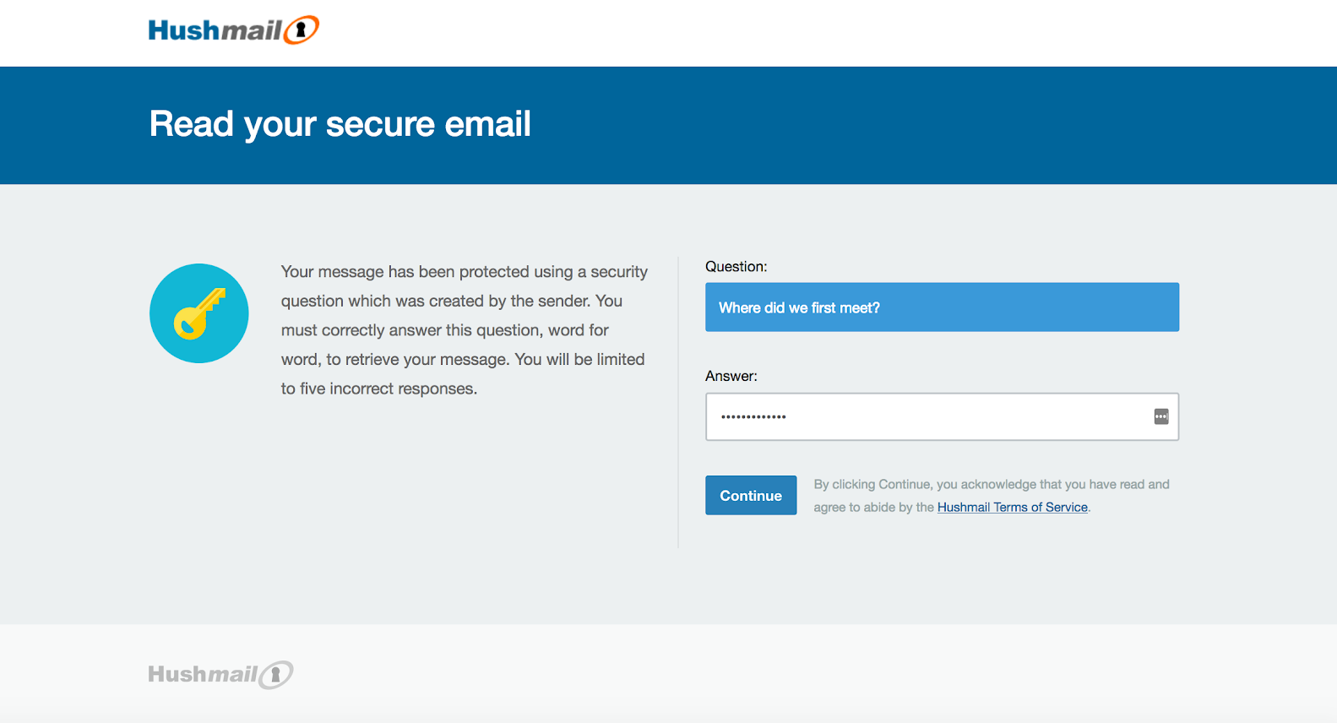1337x723 pixels.
Task: Click the acknowledgement text beside Continue
Action: 992,496
